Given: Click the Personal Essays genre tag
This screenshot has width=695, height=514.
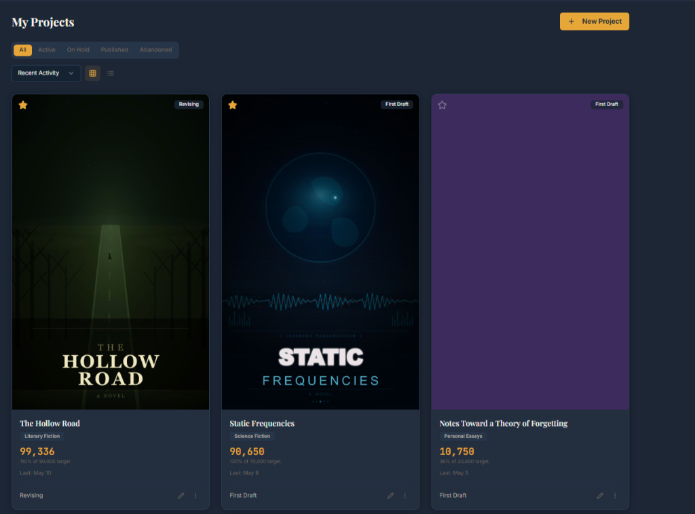Looking at the screenshot, I should click(463, 437).
